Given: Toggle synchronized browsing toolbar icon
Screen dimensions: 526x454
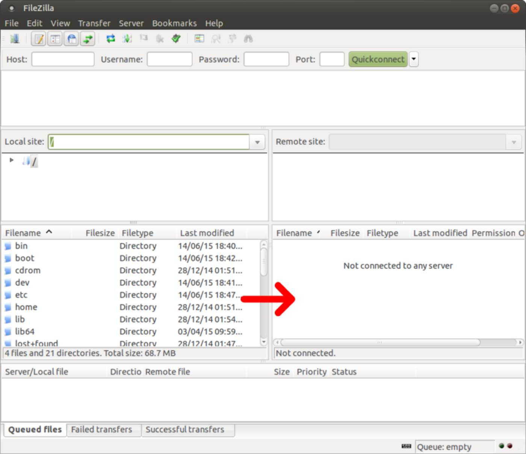Looking at the screenshot, I should (x=232, y=39).
